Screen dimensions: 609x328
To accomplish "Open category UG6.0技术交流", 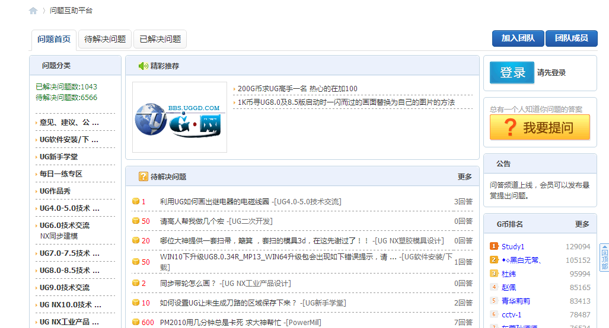I will point(65,225).
